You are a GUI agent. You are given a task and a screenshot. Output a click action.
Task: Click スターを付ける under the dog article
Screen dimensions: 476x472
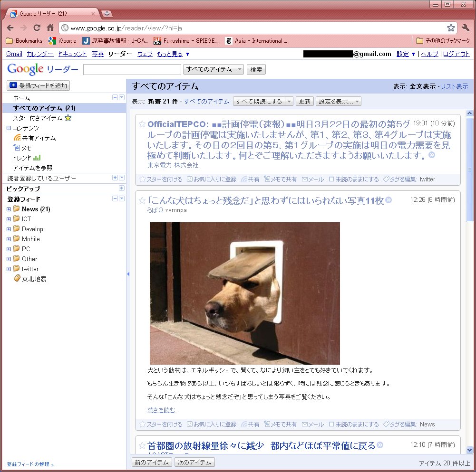pyautogui.click(x=161, y=424)
